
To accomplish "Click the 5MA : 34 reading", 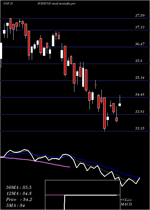I will [16, 205].
